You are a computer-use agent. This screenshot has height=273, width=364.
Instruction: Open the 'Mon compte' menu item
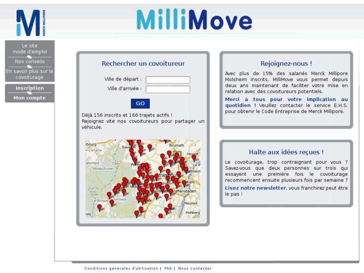tap(30, 98)
